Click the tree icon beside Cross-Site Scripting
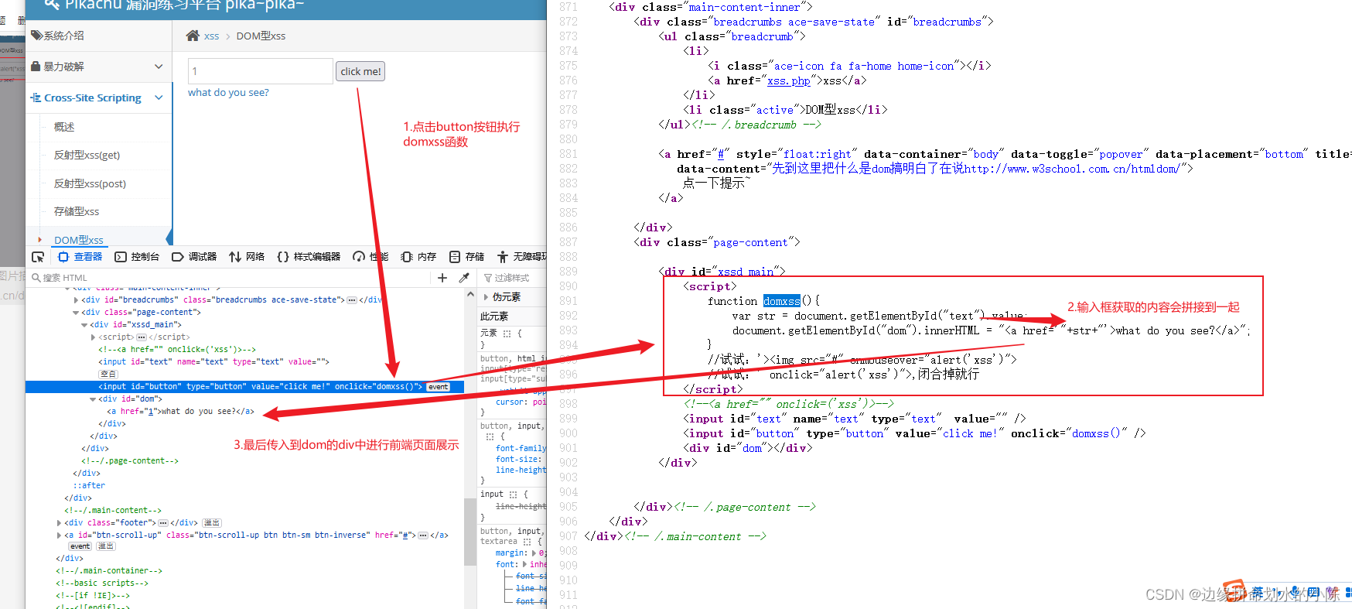This screenshot has height=609, width=1352. tap(36, 98)
